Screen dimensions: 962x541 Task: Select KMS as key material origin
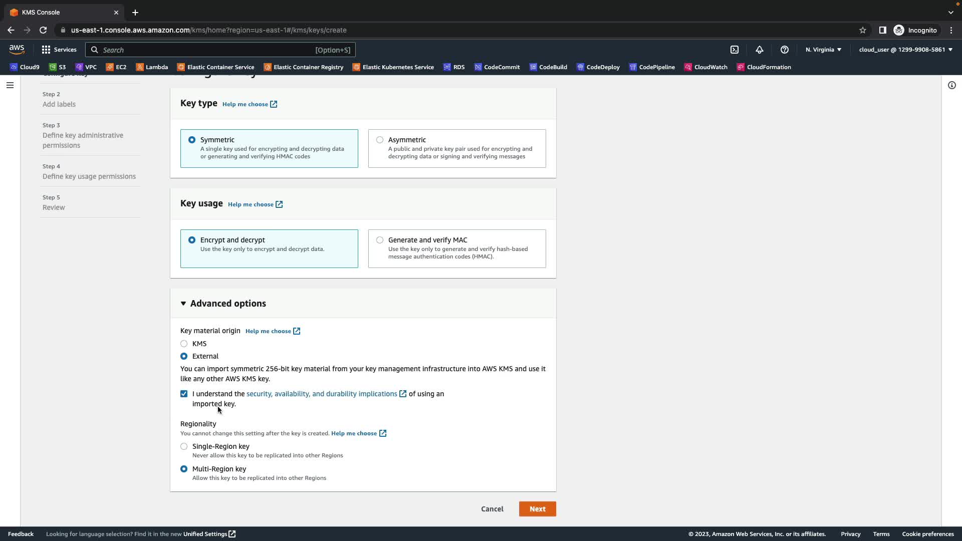pyautogui.click(x=184, y=344)
